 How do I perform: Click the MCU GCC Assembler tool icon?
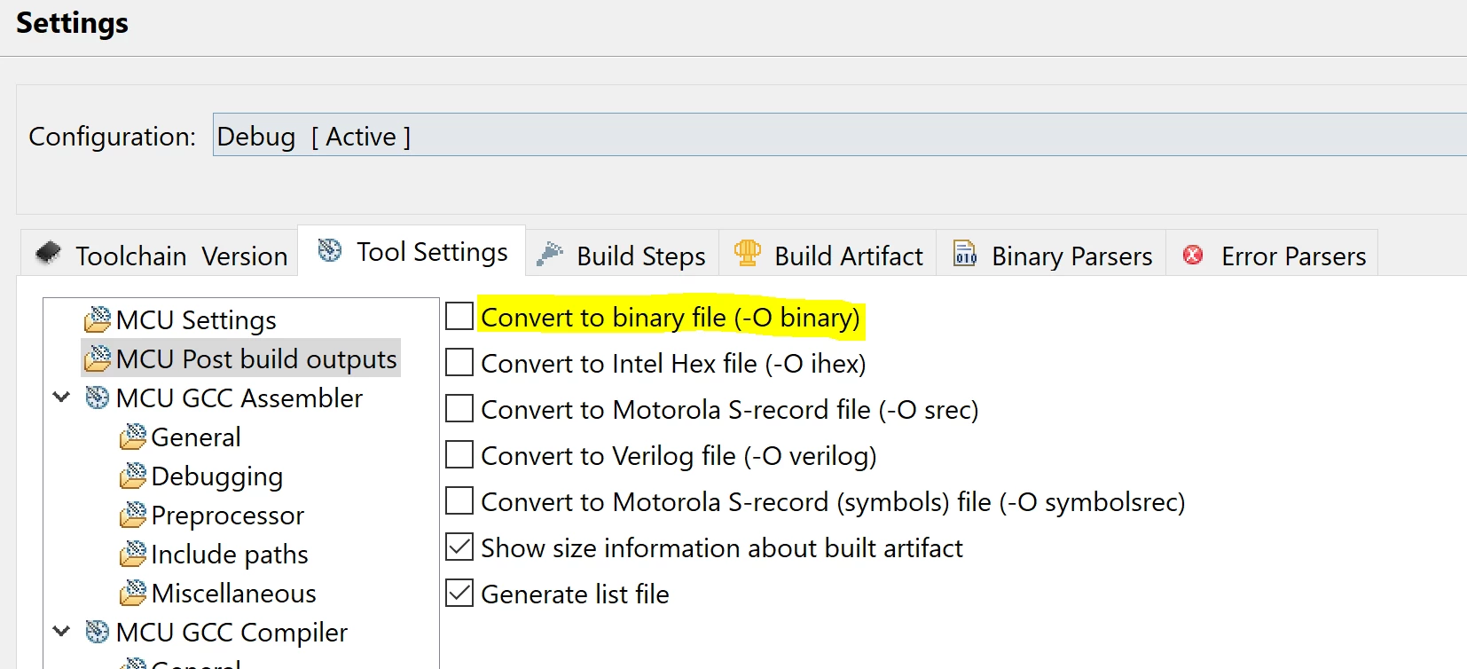(x=98, y=397)
